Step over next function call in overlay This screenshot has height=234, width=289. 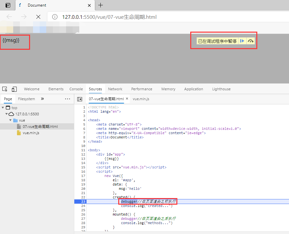(x=250, y=41)
